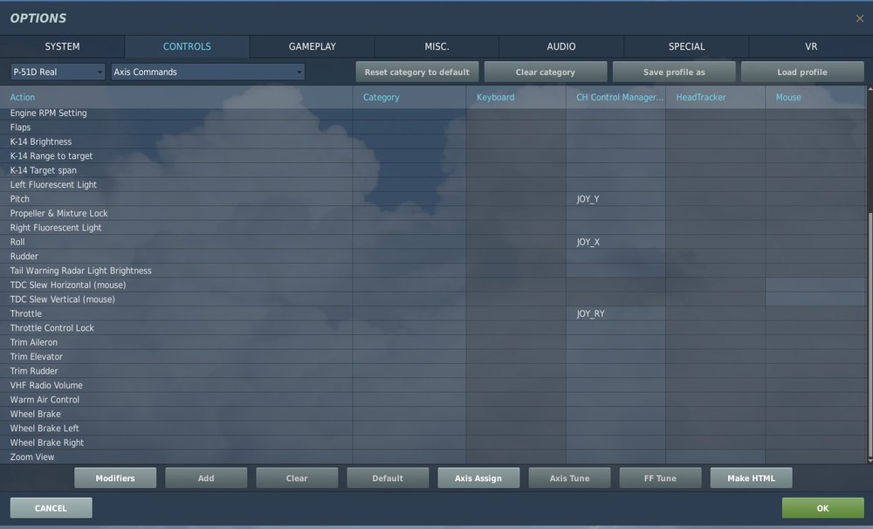Open the CONTROLS tab
Image resolution: width=873 pixels, height=529 pixels.
[x=187, y=46]
